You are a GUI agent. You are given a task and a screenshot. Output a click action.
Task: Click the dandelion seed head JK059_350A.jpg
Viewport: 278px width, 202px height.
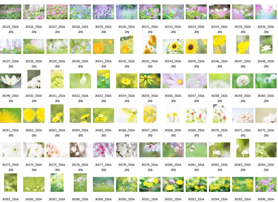tap(243, 81)
